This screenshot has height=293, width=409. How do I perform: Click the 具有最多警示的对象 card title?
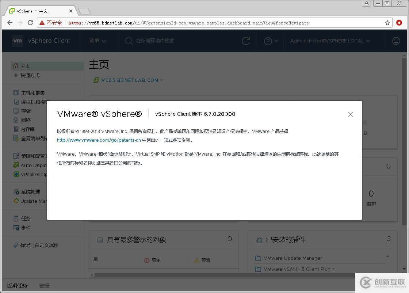pos(137,240)
